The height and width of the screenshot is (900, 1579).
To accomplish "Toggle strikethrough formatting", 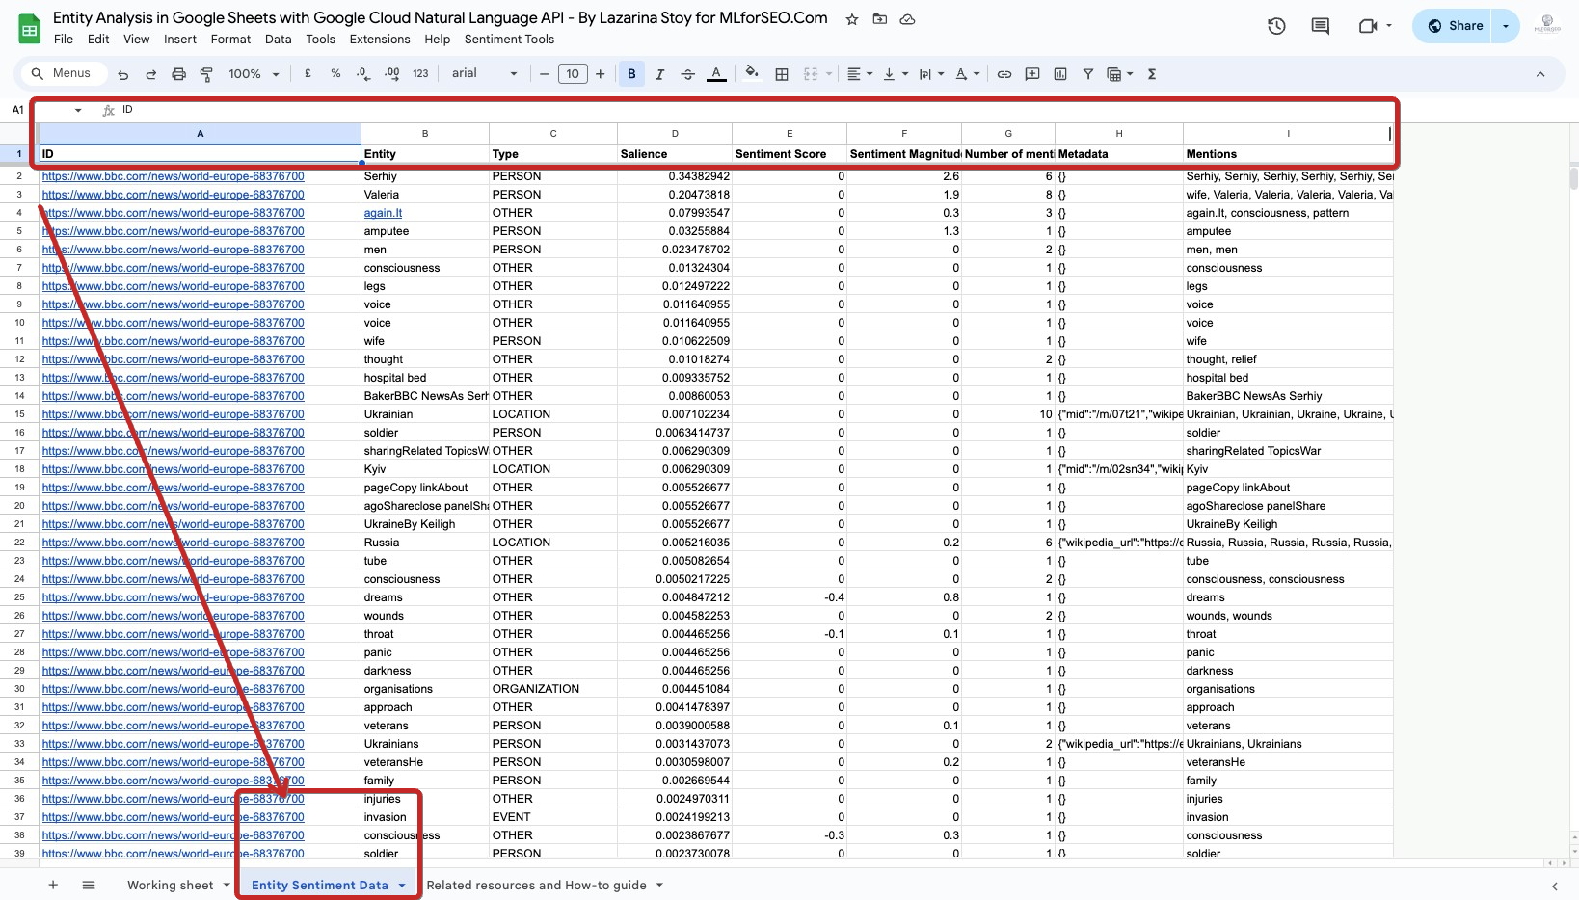I will [687, 74].
